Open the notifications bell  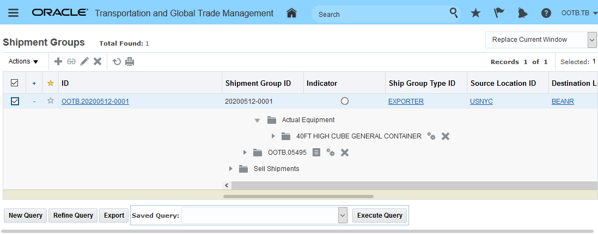click(x=523, y=13)
